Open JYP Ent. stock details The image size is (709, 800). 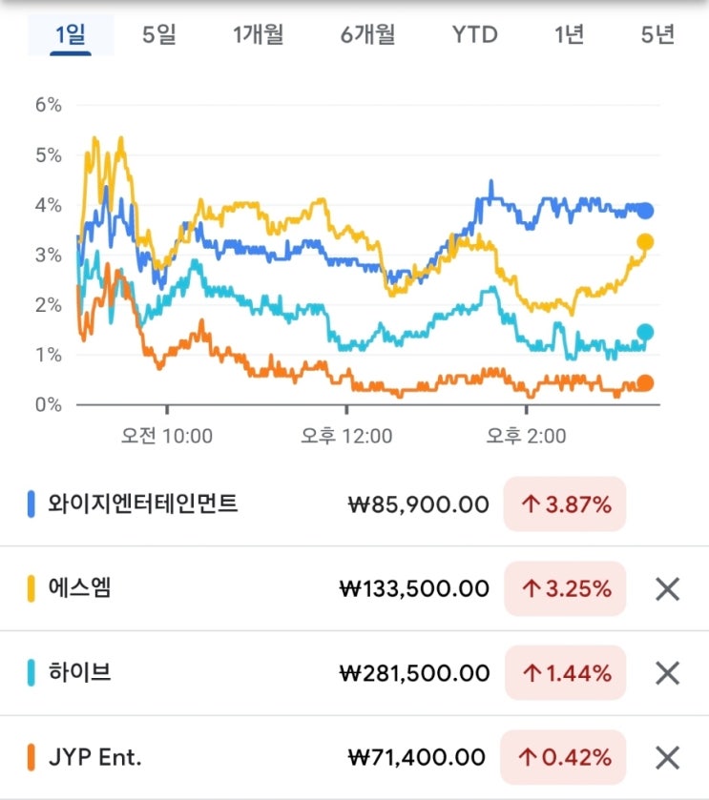point(94,758)
